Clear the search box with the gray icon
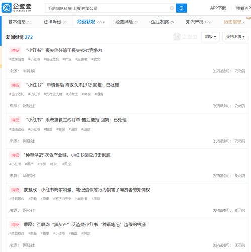The width and height of the screenshot is (251, 252). click(x=172, y=8)
